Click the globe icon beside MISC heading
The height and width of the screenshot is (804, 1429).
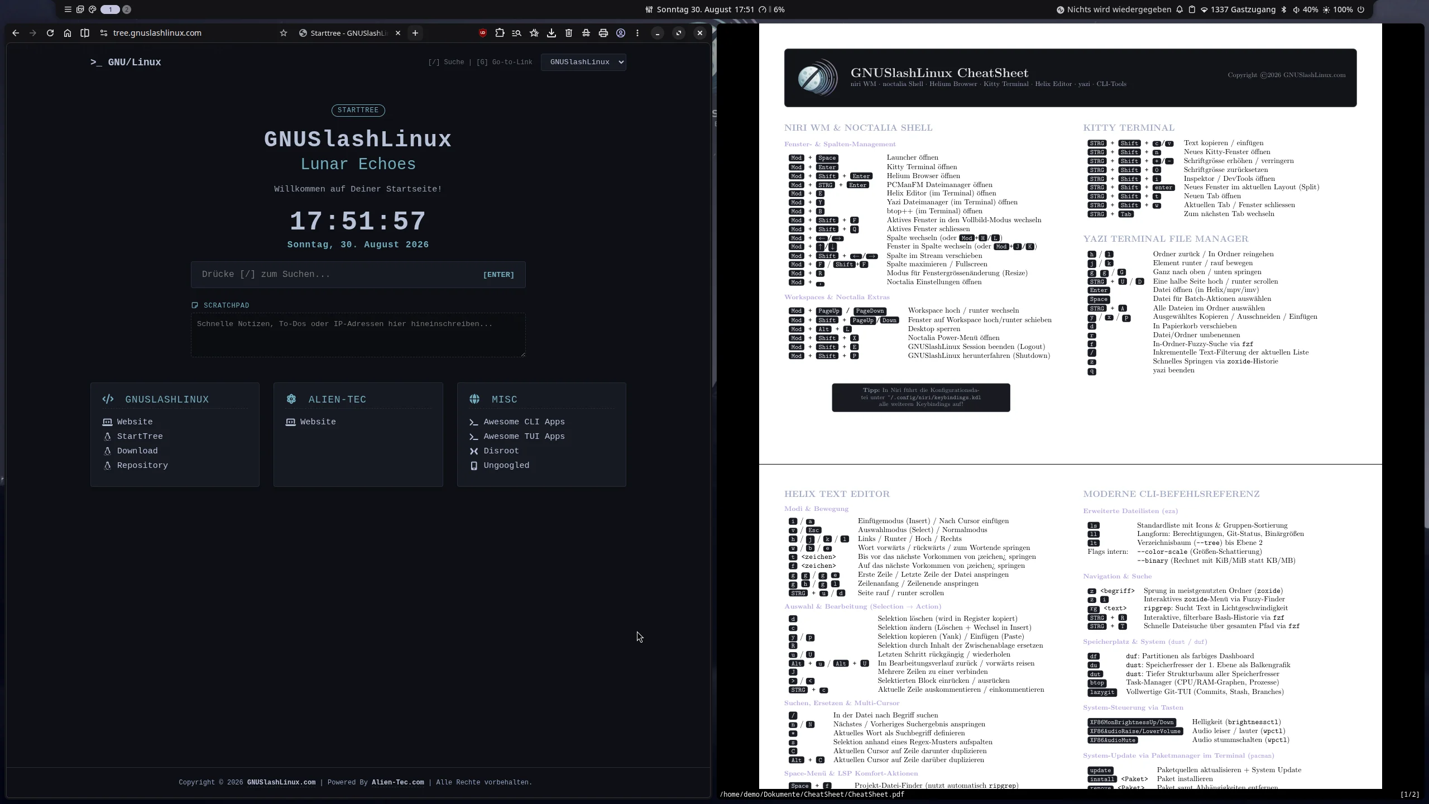pyautogui.click(x=474, y=399)
